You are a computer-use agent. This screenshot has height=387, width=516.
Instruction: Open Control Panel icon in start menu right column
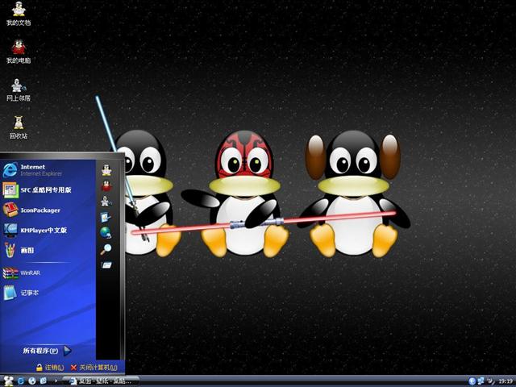click(106, 217)
